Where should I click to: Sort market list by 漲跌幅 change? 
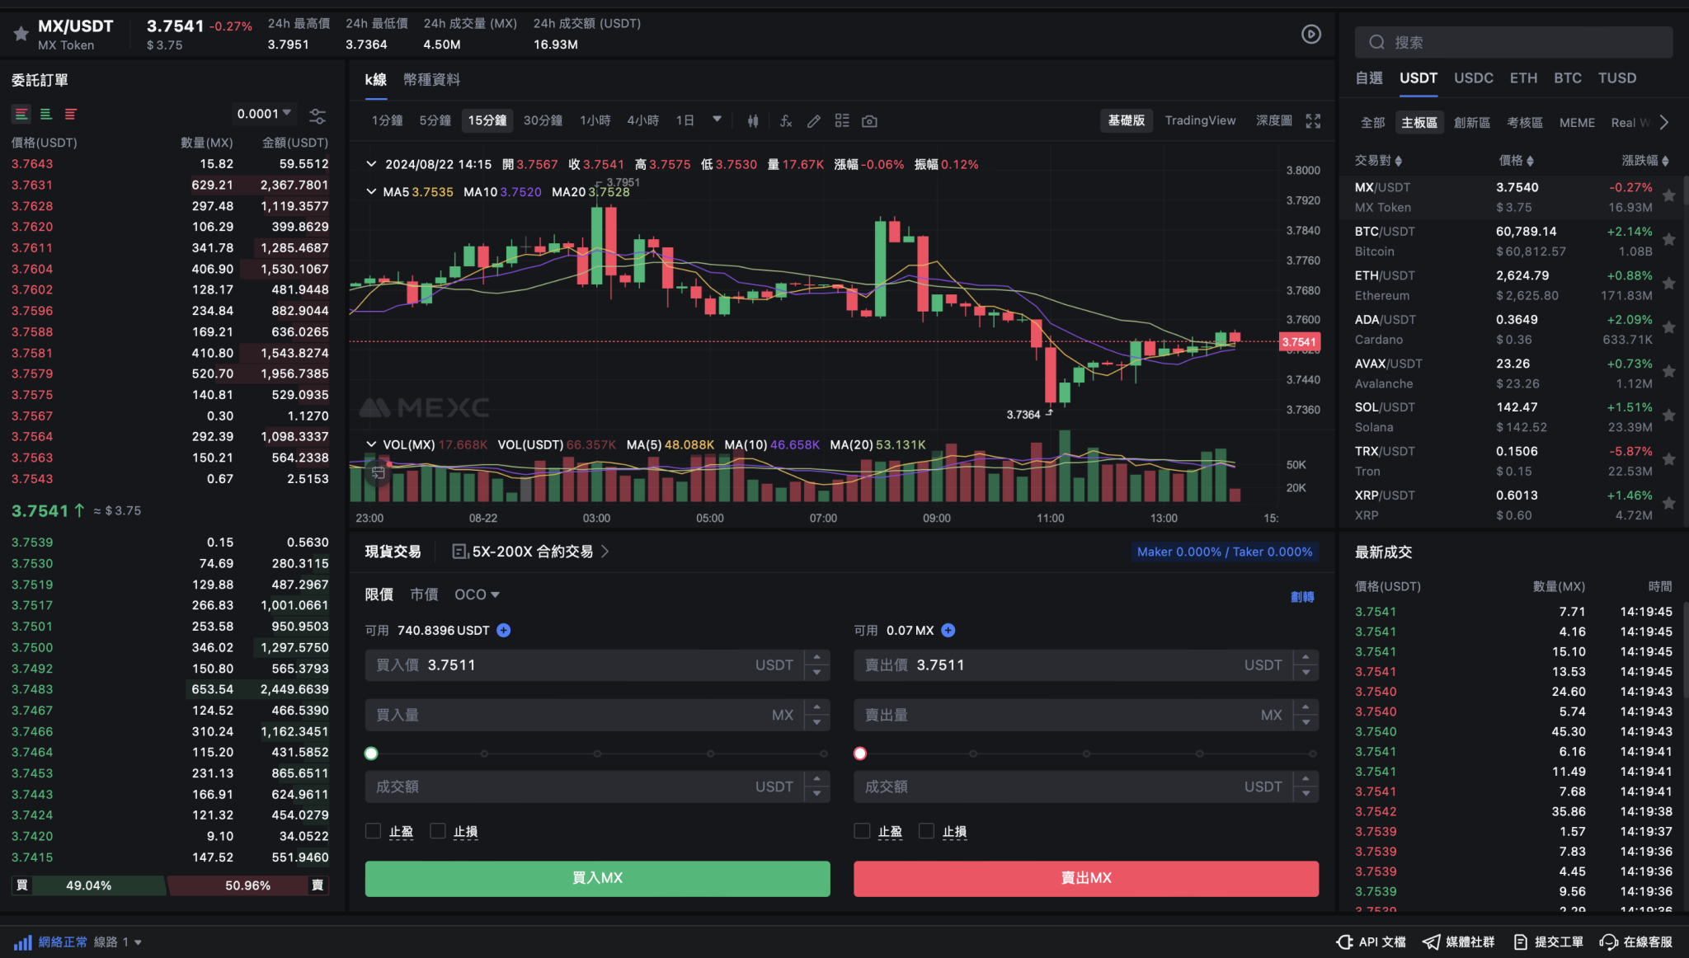[1644, 161]
